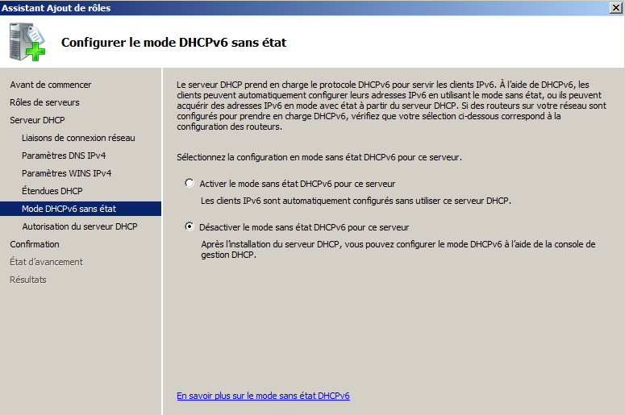The image size is (625, 415).
Task: Go to 'Avant de commencer' step
Action: [x=51, y=85]
